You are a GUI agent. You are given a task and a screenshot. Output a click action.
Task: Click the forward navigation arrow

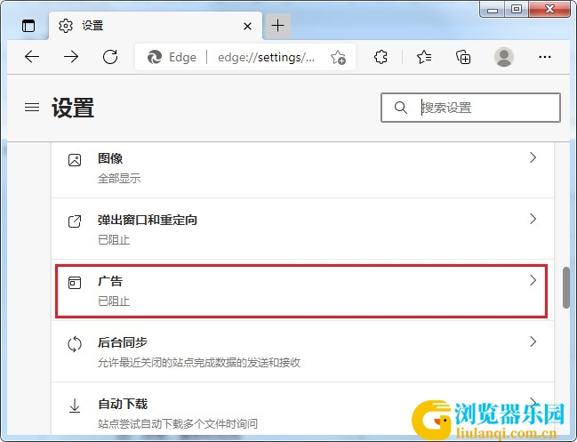(71, 57)
